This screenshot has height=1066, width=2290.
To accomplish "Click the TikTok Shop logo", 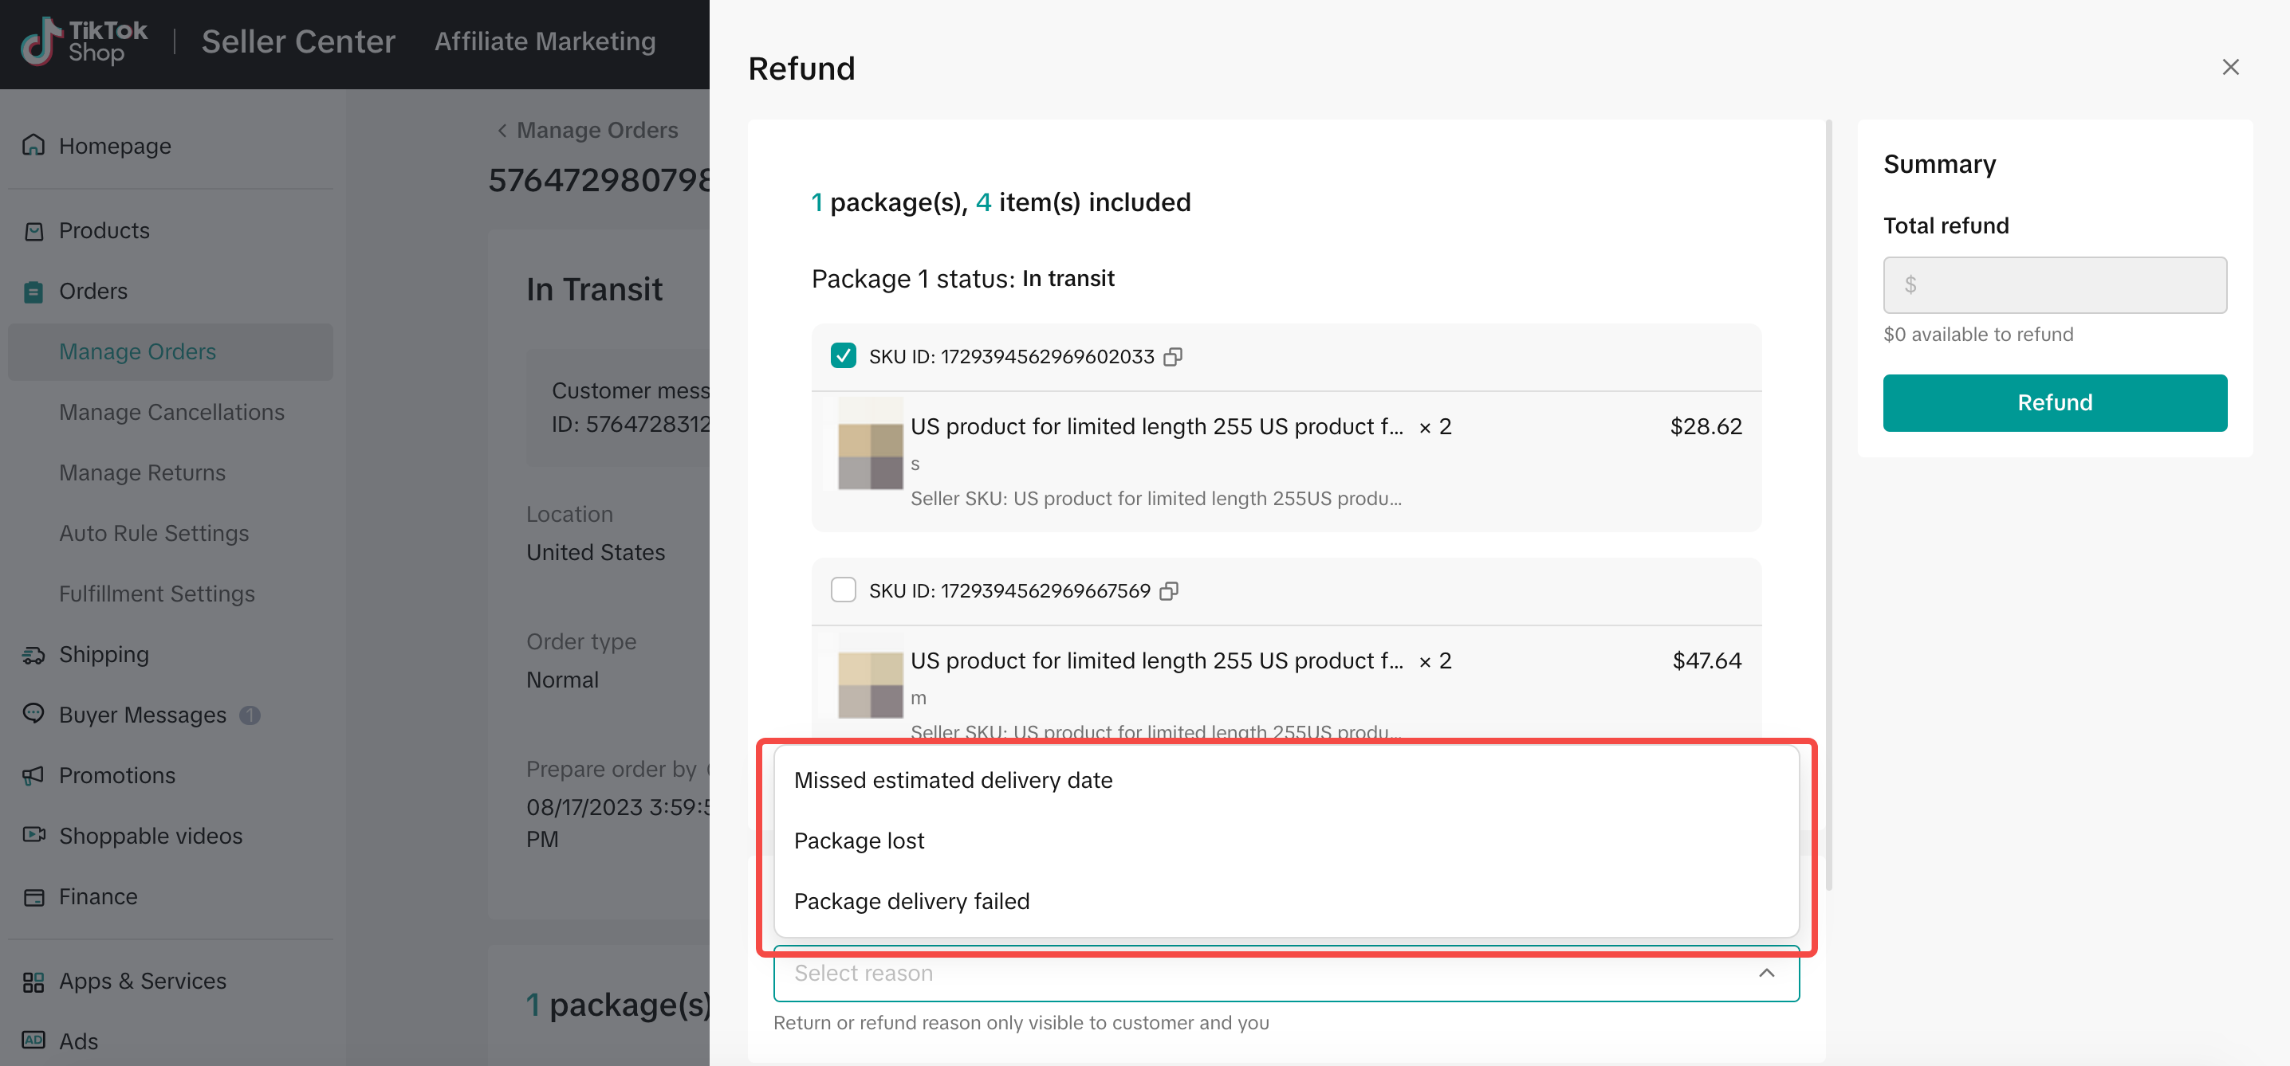I will [85, 41].
